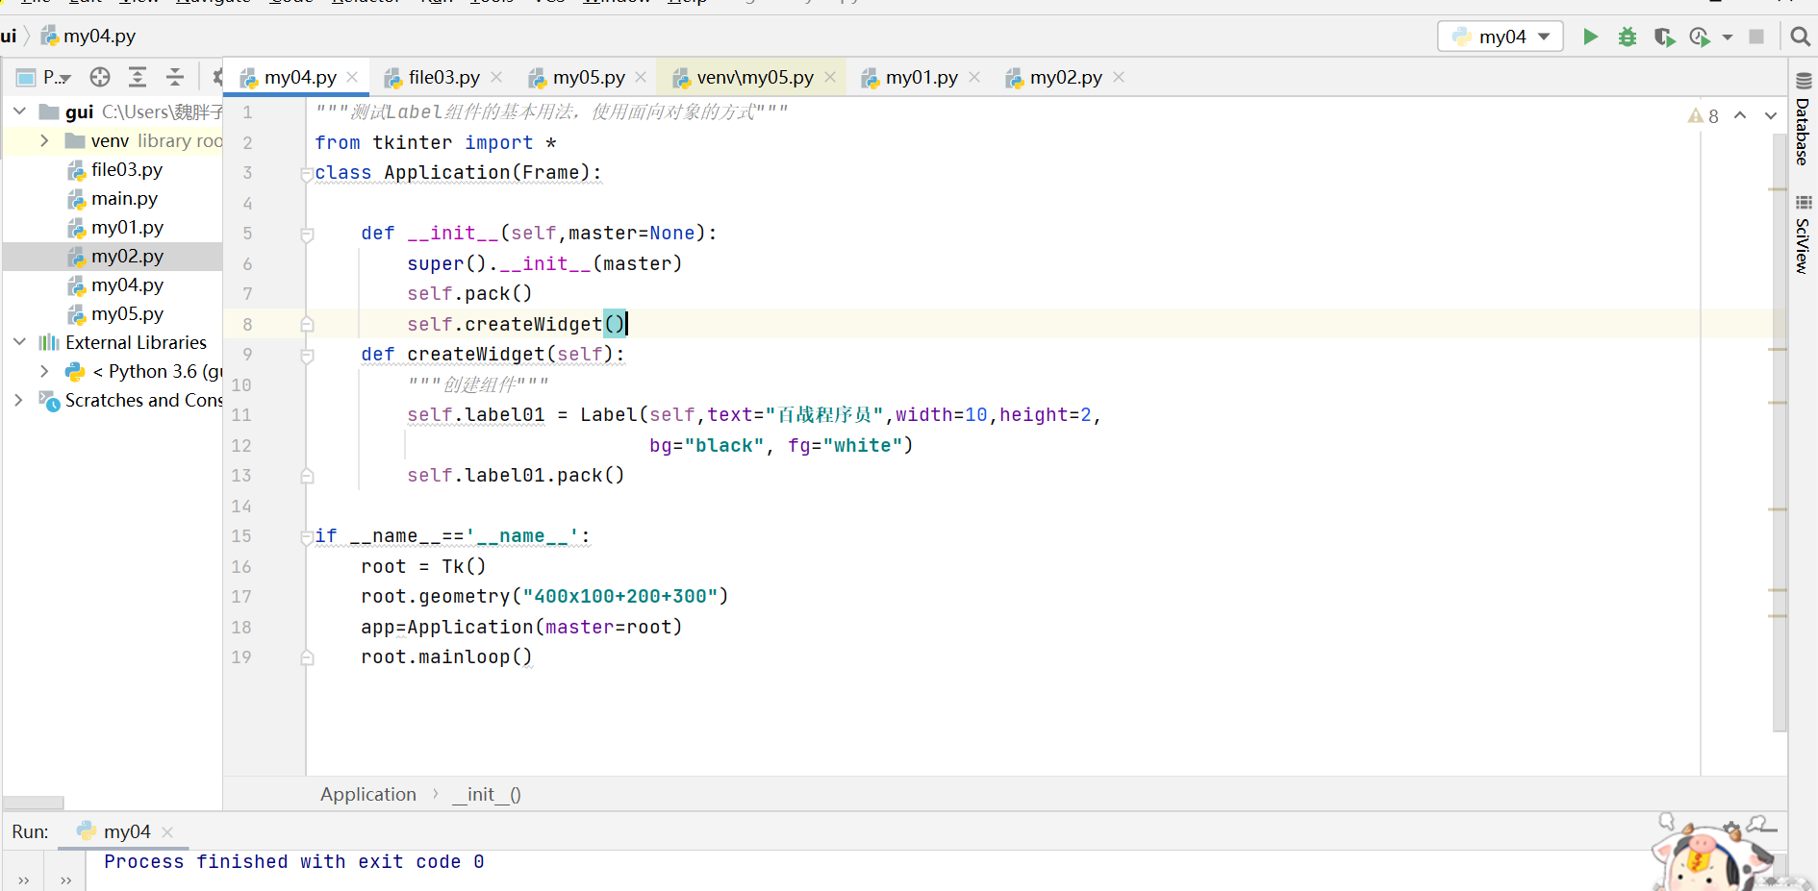Close the my01.py editor tab

click(x=974, y=77)
